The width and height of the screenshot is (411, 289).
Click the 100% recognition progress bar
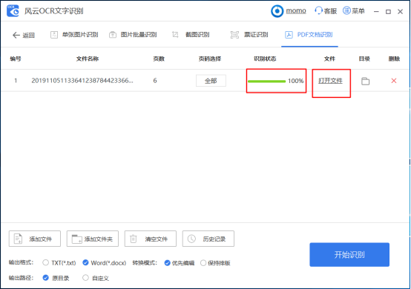coord(266,82)
